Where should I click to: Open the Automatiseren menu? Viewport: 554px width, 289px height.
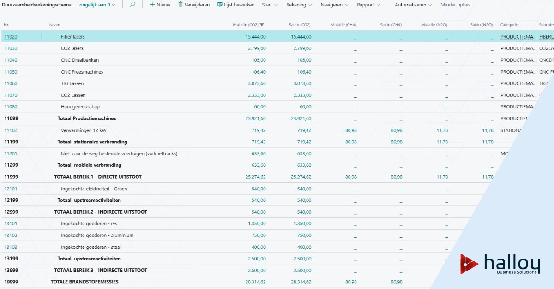(x=413, y=5)
